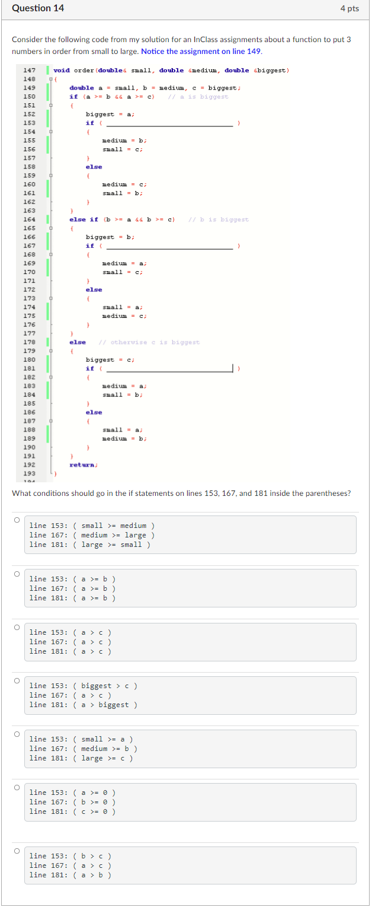
Task: Click answer text line 181: ( large >= c )
Action: [x=81, y=758]
